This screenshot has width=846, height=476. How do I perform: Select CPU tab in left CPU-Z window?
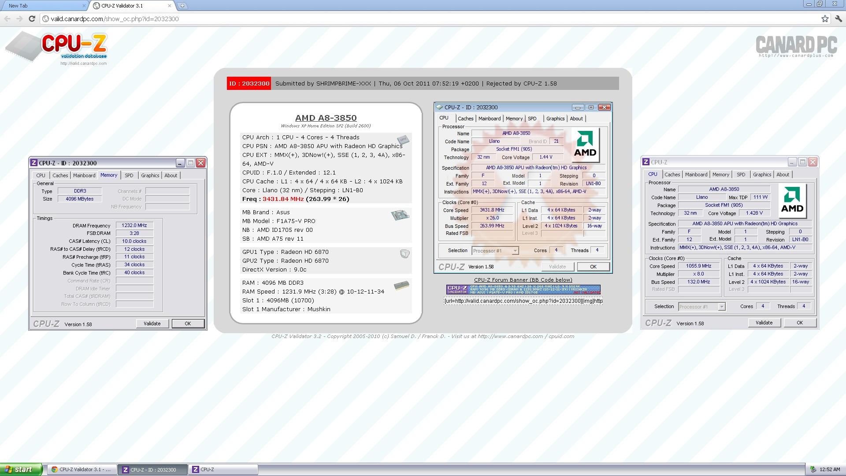click(41, 175)
